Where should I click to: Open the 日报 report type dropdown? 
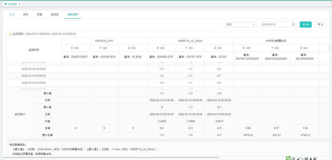241,25
